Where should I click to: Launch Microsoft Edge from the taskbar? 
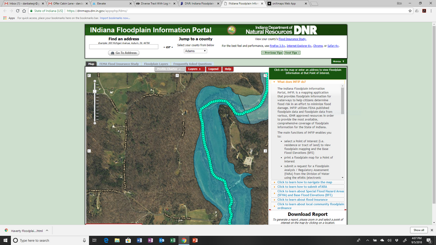pyautogui.click(x=106, y=240)
